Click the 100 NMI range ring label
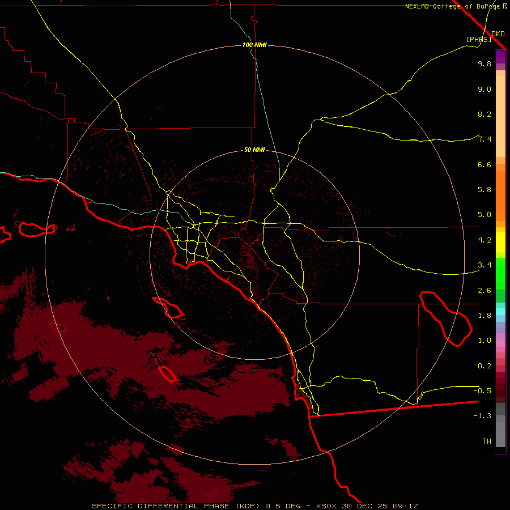This screenshot has height=510, width=510. tap(254, 45)
